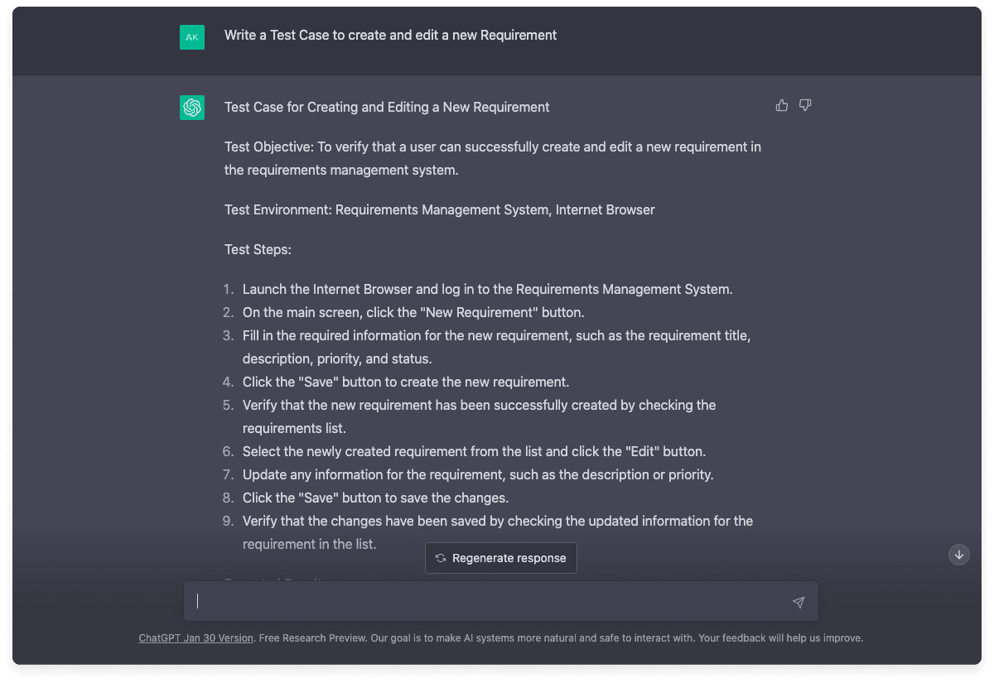
Task: Click the Test Objective paragraph
Action: (x=492, y=158)
